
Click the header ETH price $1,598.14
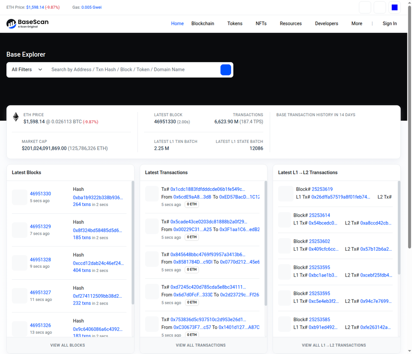(35, 7)
